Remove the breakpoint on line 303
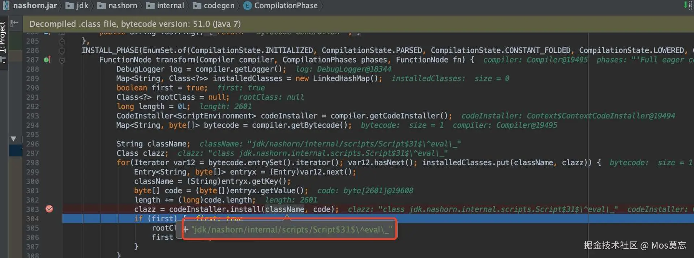694x258 pixels. pyautogui.click(x=49, y=209)
